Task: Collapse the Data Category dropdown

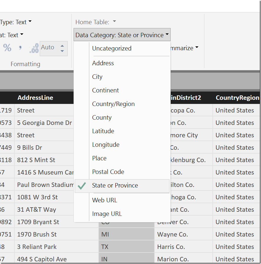Action: click(122, 35)
